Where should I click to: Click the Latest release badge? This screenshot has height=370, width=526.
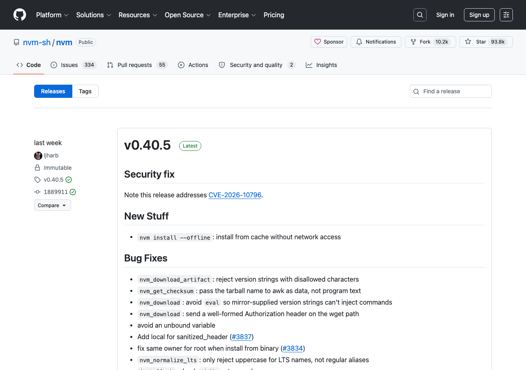coord(190,146)
